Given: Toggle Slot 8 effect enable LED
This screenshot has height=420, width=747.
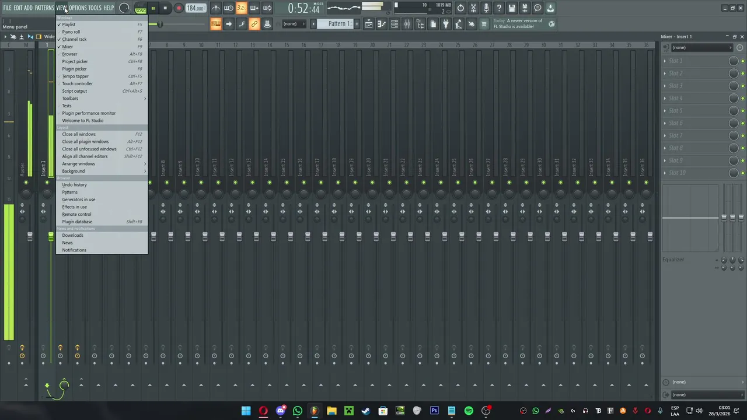Looking at the screenshot, I should (x=742, y=148).
